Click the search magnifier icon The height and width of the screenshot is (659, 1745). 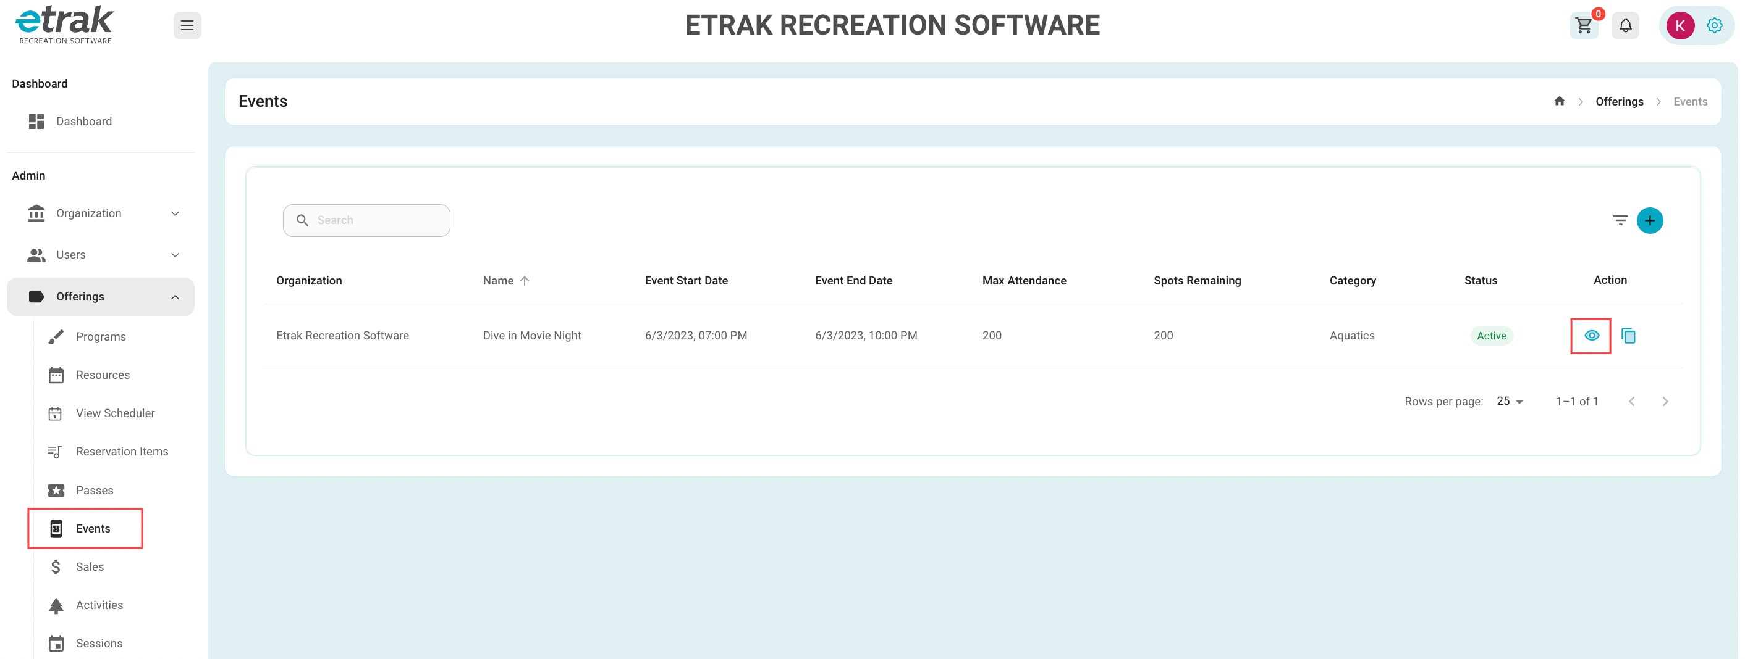302,220
